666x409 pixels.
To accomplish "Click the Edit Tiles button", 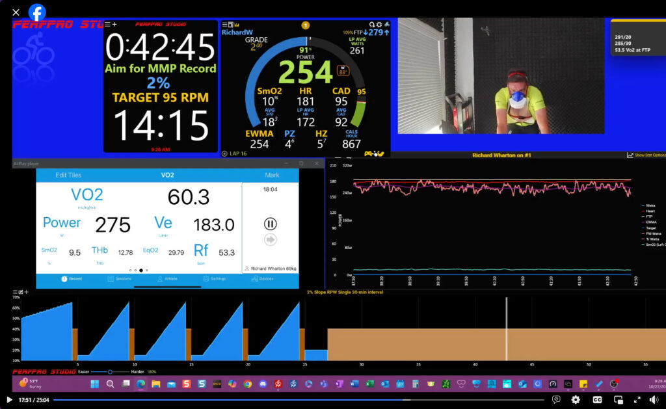I will (70, 175).
